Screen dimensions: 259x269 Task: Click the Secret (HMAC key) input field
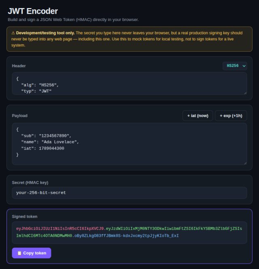tap(129, 193)
